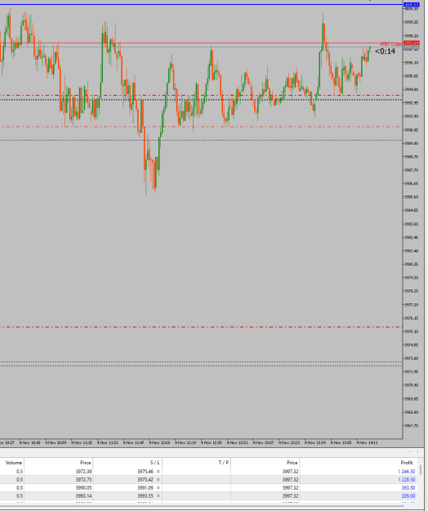Select the open price 3990.05 cell
Screen dimensions: 428x511
(x=83, y=487)
